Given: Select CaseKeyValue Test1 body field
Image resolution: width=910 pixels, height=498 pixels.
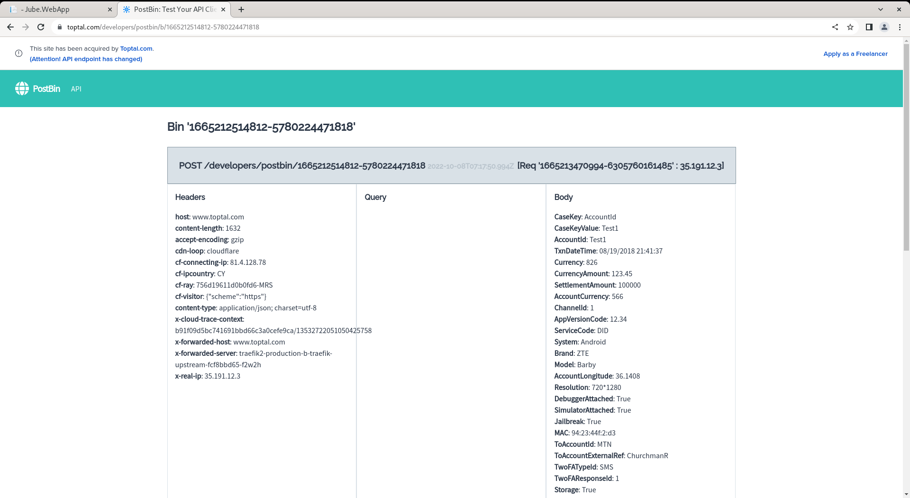Looking at the screenshot, I should tap(586, 228).
